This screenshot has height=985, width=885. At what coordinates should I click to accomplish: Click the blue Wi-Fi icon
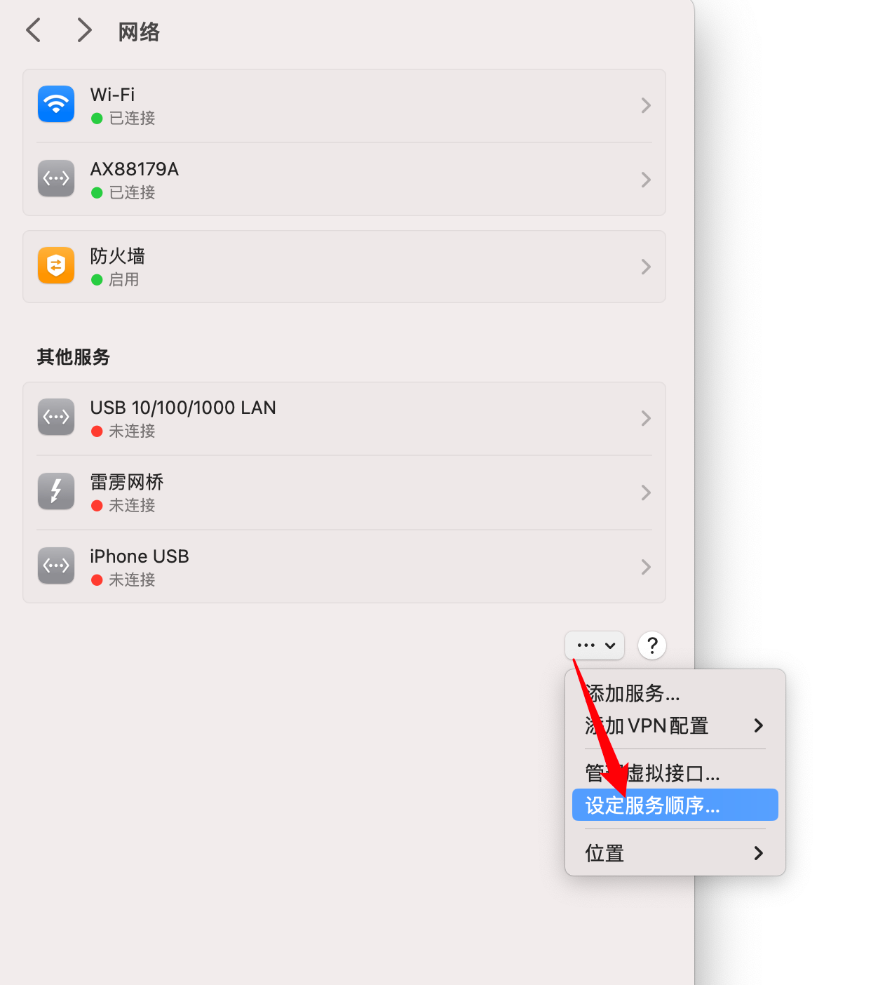(56, 105)
